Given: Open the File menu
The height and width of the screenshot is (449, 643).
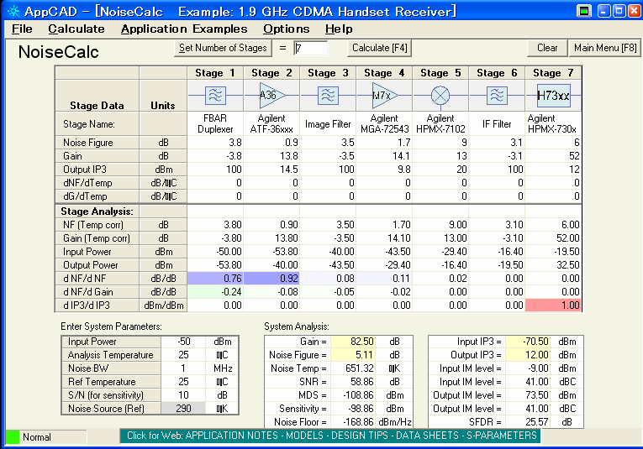Looking at the screenshot, I should pos(22,29).
